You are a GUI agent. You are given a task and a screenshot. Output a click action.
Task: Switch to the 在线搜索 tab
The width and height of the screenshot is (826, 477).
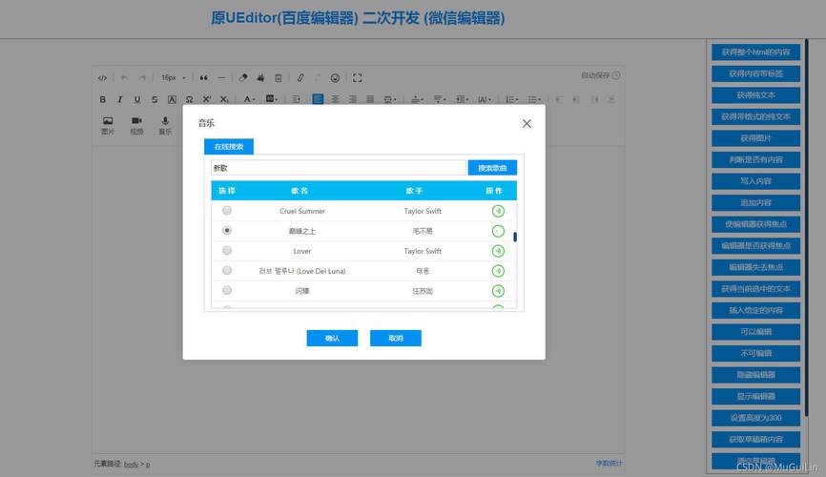tap(229, 147)
